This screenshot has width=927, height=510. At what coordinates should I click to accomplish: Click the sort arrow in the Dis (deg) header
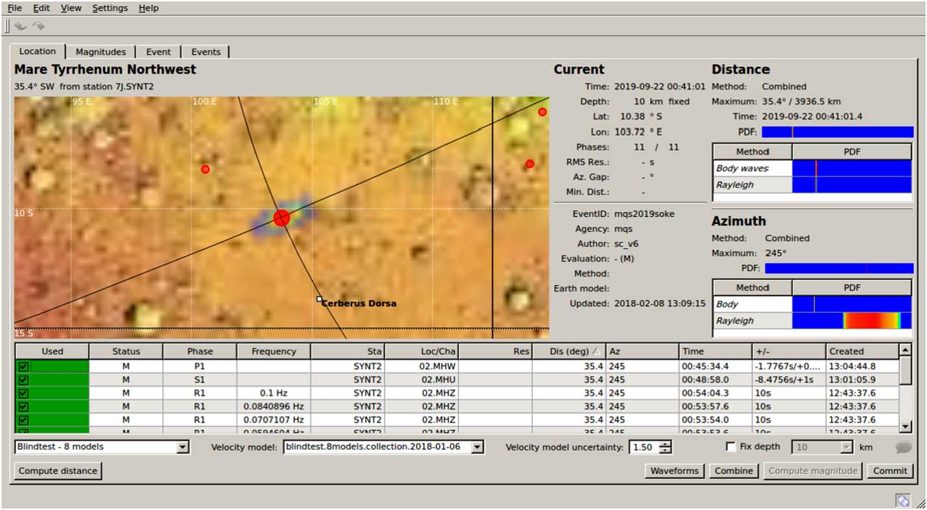point(597,351)
